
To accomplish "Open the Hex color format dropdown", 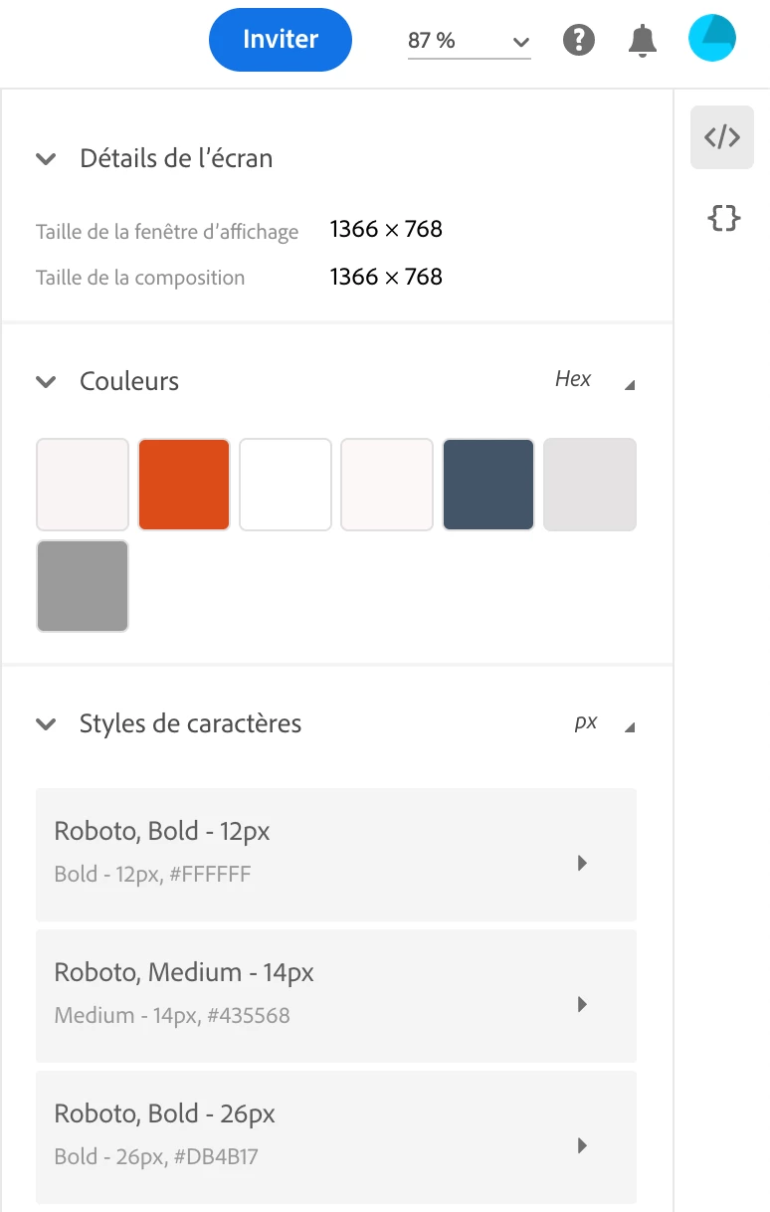I will (x=594, y=380).
